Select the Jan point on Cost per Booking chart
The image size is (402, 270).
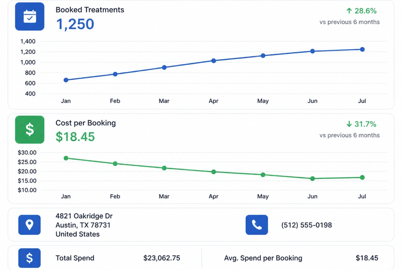[66, 158]
